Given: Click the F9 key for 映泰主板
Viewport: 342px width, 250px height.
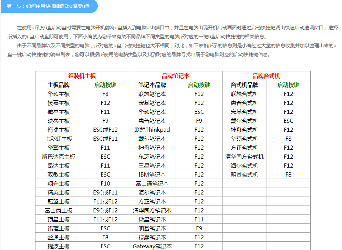Looking at the screenshot, I should tap(105, 121).
